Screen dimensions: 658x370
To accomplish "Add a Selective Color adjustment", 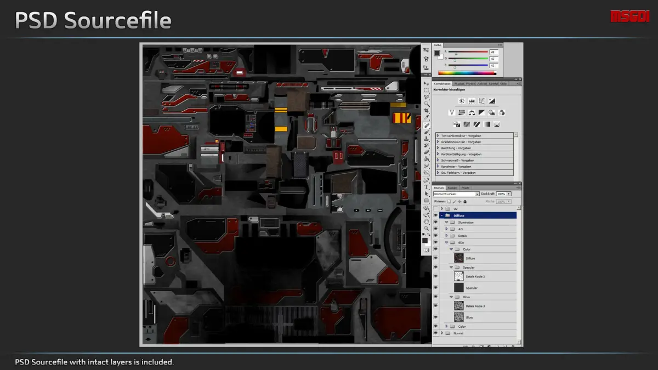I will tap(497, 124).
